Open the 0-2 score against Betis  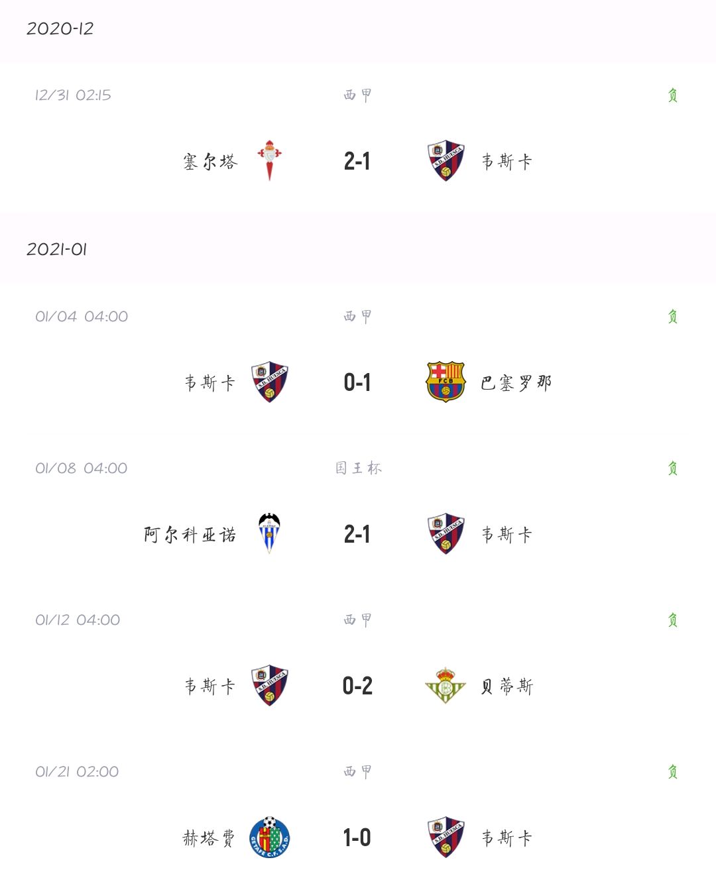357,686
